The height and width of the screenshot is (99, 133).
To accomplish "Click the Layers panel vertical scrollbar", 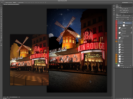I will pyautogui.click(x=132, y=43).
